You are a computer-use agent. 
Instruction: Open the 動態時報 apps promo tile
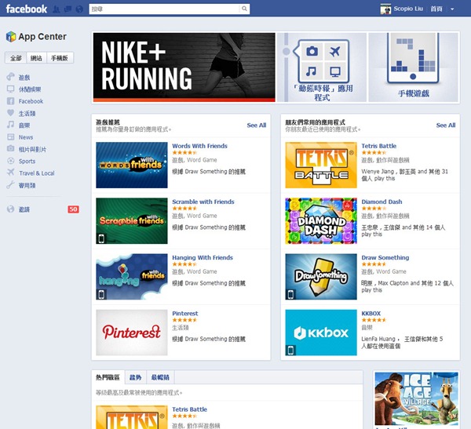click(x=322, y=67)
